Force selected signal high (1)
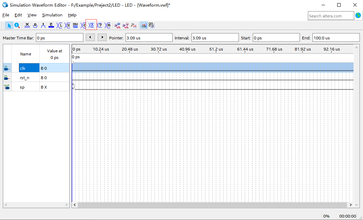Image resolution: width=363 pixels, height=220 pixels. 43,25
